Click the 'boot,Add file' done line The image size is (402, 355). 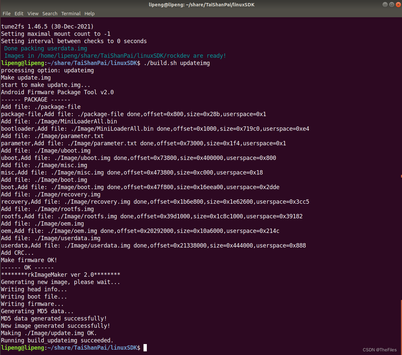pos(140,187)
